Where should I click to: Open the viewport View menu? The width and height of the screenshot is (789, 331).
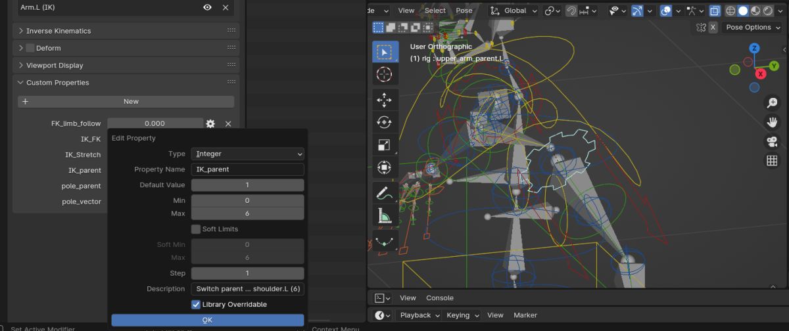coord(406,11)
